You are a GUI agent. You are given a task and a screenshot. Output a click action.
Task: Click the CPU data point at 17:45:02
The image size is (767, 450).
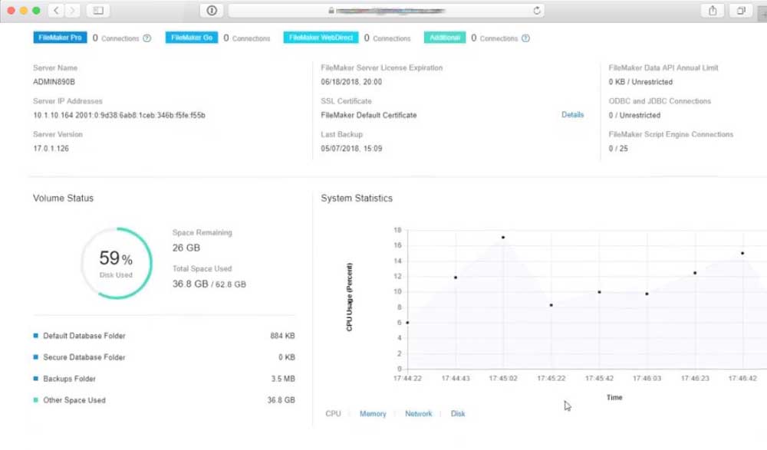pos(503,237)
